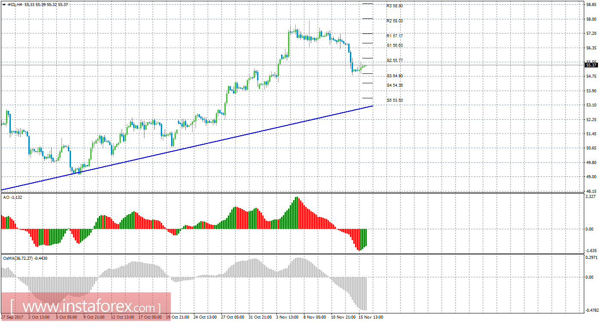Select the R2 58.03 pivot label
Image resolution: width=601 pixels, height=322 pixels.
click(394, 21)
